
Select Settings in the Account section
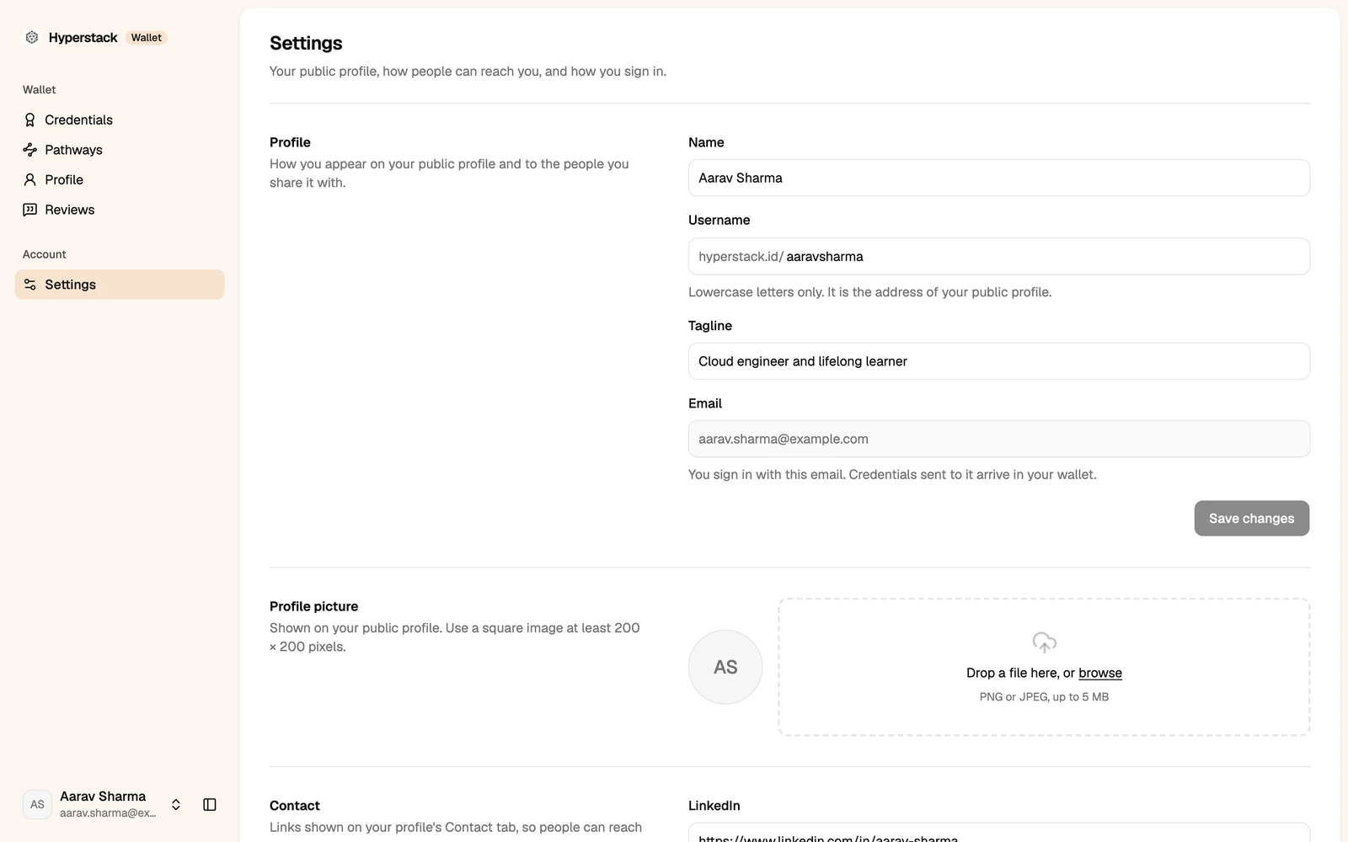click(120, 285)
